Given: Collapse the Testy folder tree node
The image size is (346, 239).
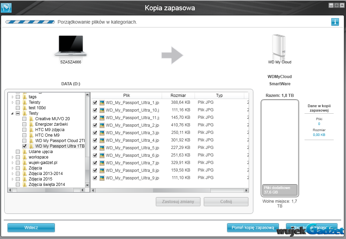Looking at the screenshot, I should point(13,113).
